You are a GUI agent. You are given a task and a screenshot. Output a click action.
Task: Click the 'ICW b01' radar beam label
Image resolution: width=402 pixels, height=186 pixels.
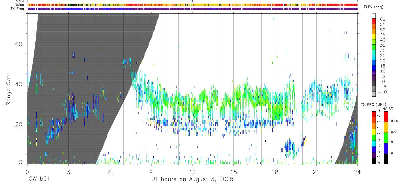tap(39, 179)
